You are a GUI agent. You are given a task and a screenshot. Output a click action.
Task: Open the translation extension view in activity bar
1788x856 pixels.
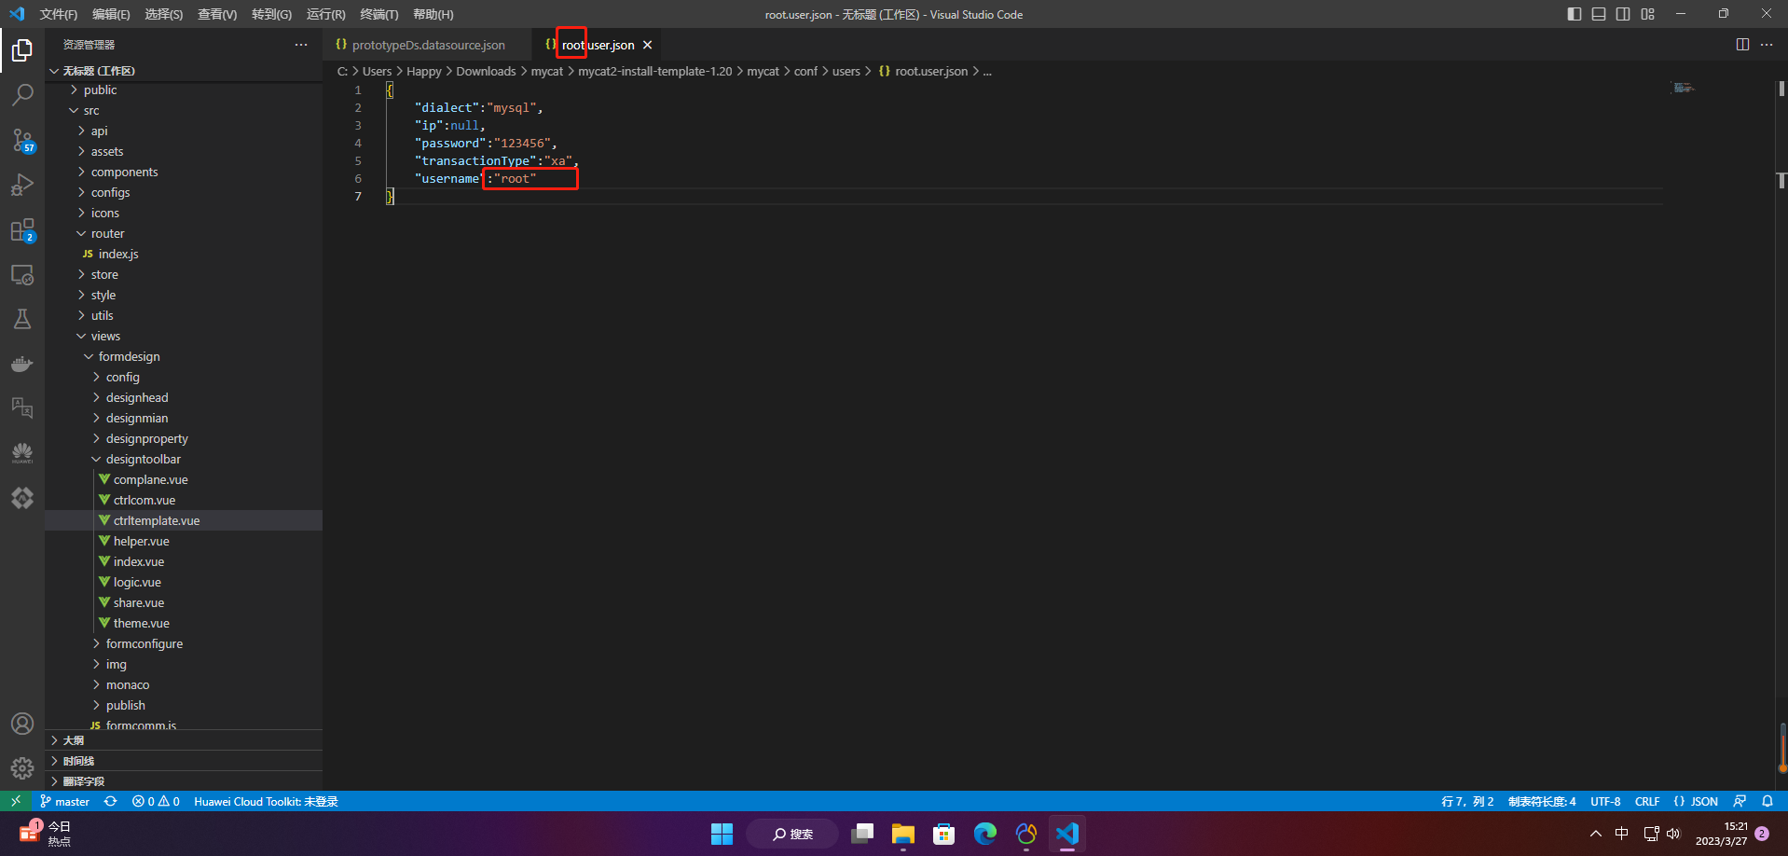pos(22,407)
